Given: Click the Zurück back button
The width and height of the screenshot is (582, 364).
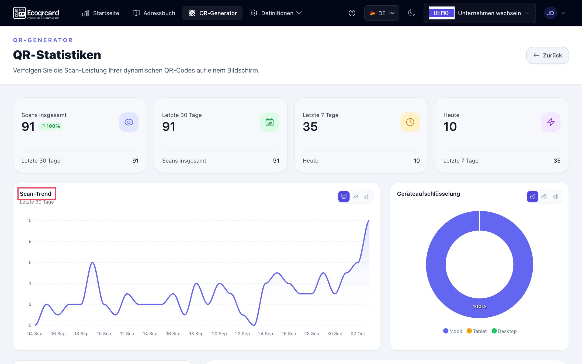Looking at the screenshot, I should click(548, 55).
